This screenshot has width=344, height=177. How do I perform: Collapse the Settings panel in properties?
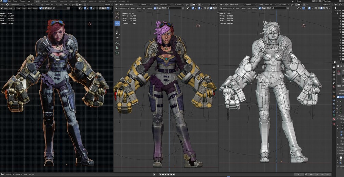(337, 119)
